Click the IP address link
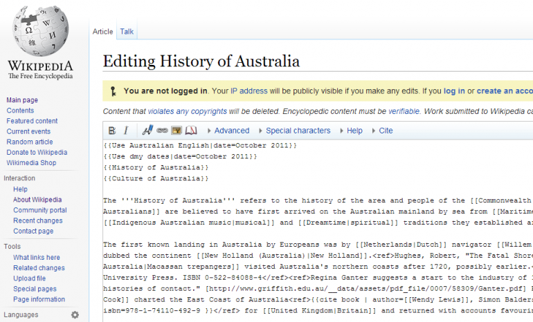 249,91
